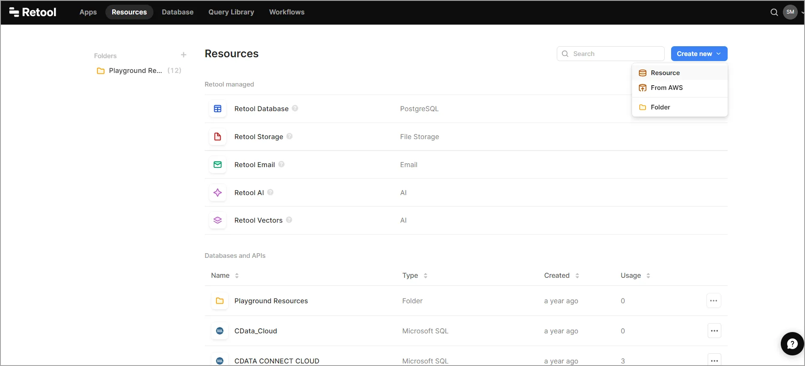Select Resource from Create new menu
The height and width of the screenshot is (366, 805).
665,73
